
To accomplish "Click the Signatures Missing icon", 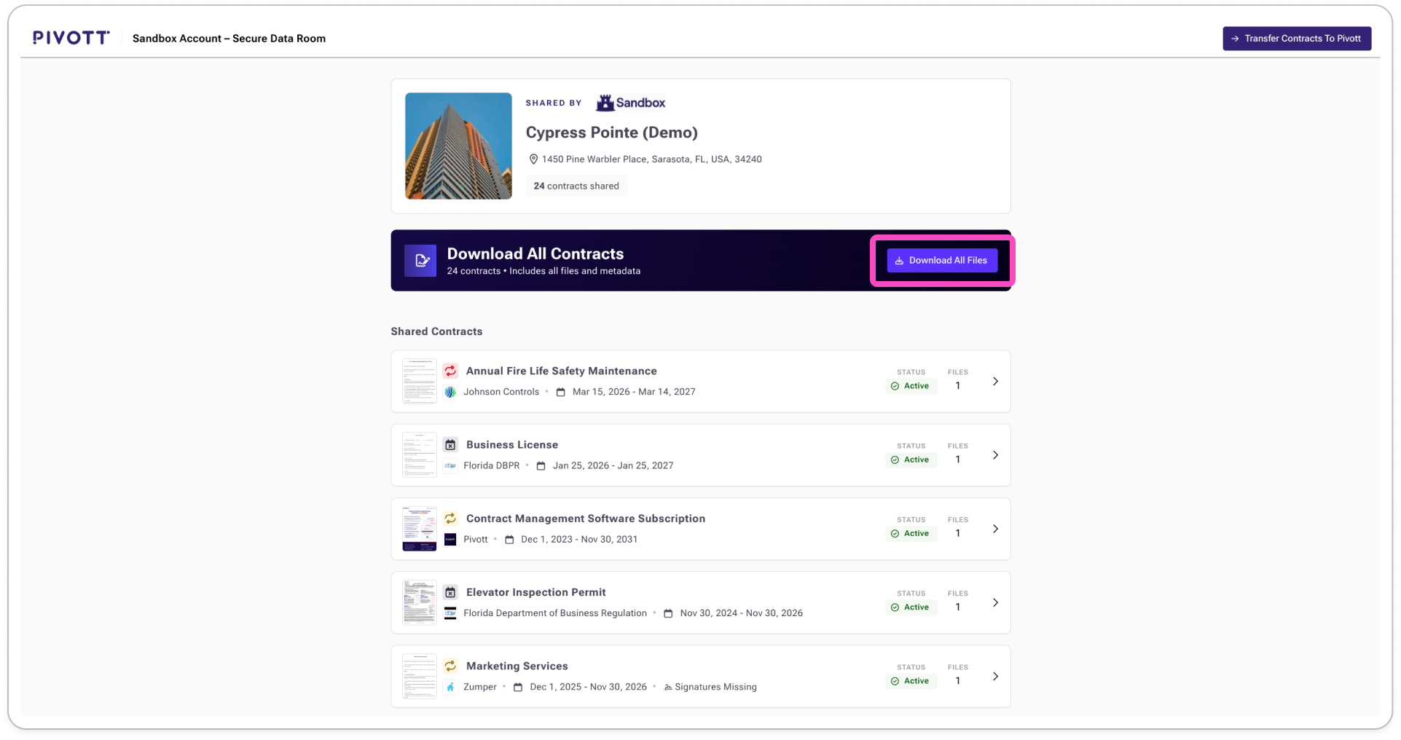I will click(x=668, y=687).
